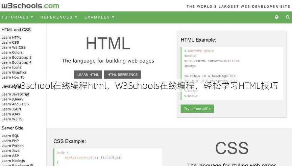This screenshot has height=166, width=292.
Task: Click the w3schools.com logo
Action: click(x=30, y=6)
